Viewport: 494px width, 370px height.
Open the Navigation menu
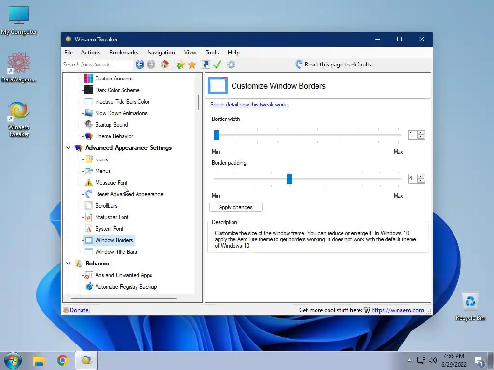tap(161, 53)
